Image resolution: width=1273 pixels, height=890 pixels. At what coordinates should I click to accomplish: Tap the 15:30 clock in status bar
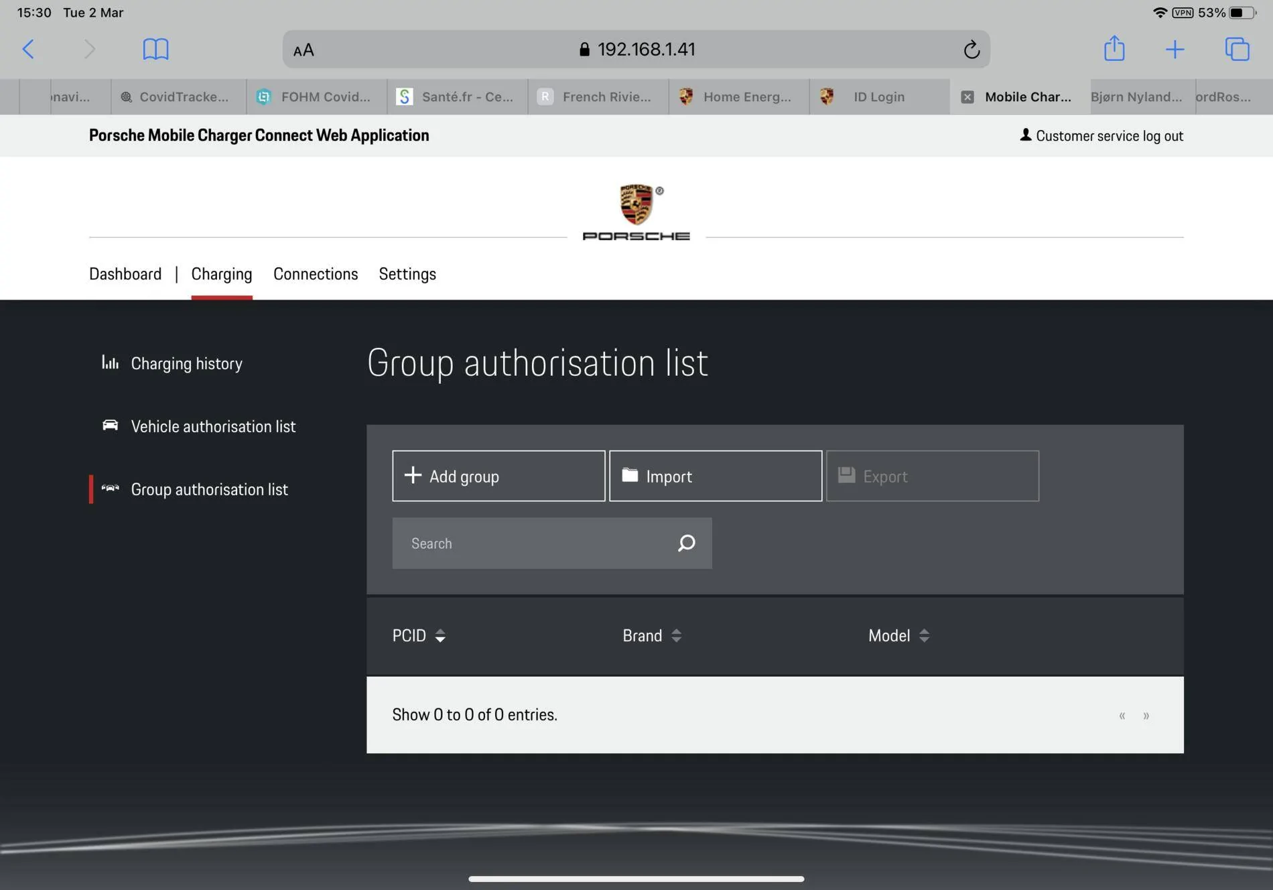(x=34, y=13)
